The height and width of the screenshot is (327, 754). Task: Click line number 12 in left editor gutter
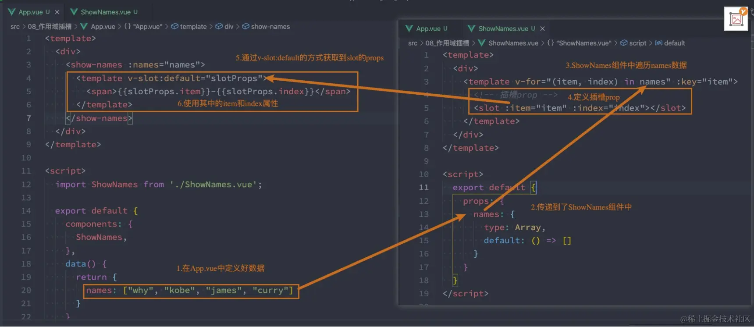click(26, 185)
